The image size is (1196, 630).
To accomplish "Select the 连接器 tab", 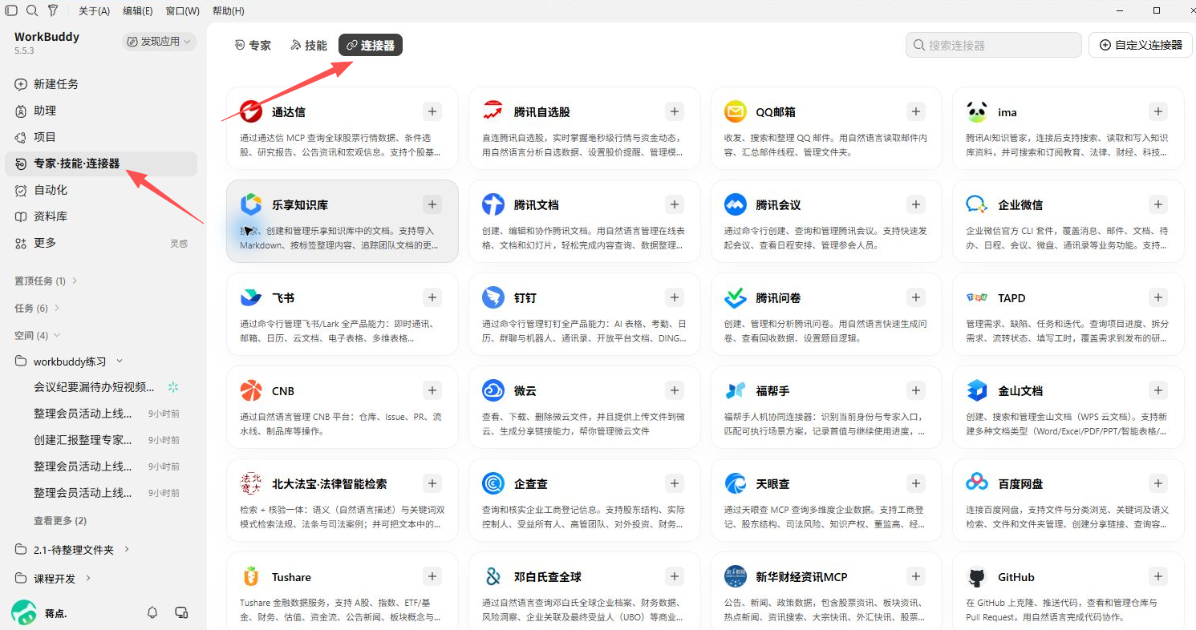I will (371, 46).
